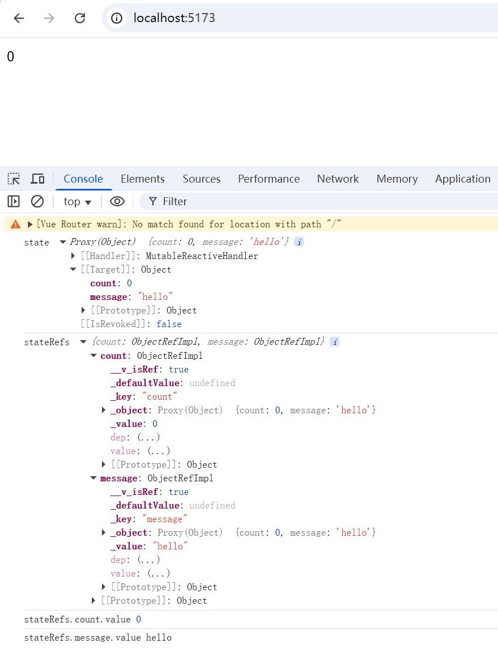Click the stateRefs.count.value 0 log line

tap(83, 620)
